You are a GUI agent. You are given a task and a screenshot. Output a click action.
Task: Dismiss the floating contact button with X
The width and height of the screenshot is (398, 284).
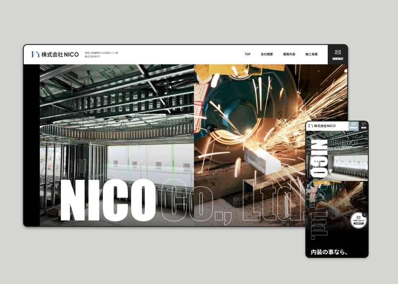[x=364, y=215]
